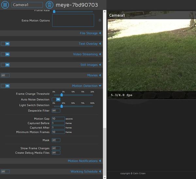Enable the Mask switch
The image size is (196, 179).
pos(56,140)
